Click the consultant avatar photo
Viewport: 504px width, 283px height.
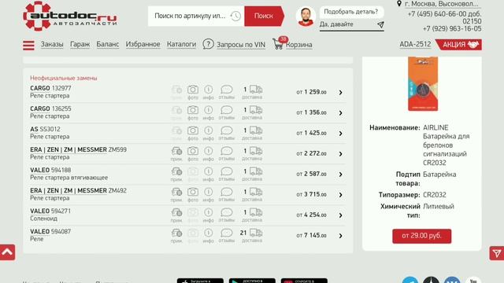click(x=306, y=17)
